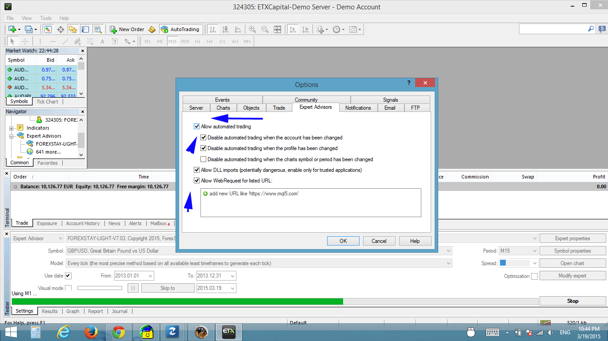
Task: Click the New Order toolbar button
Action: 127,29
